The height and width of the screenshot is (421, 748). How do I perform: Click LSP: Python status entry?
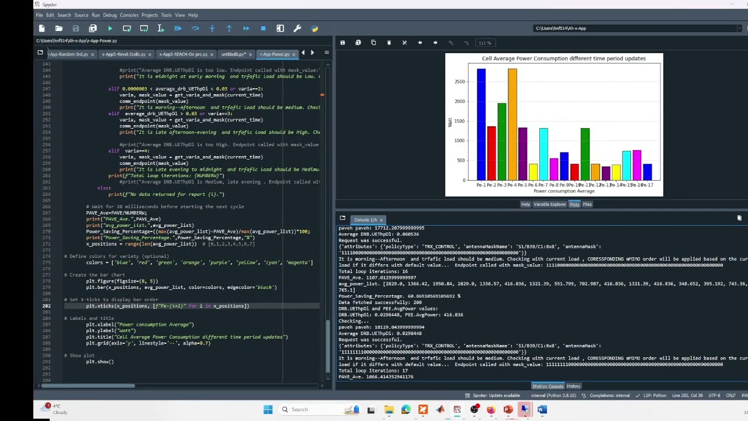coord(651,396)
